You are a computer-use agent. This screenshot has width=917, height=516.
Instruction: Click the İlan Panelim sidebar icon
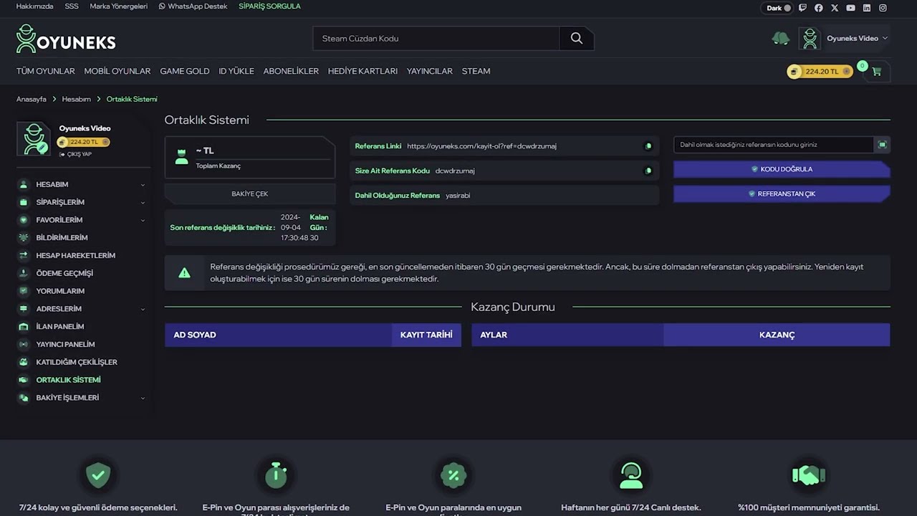[23, 327]
